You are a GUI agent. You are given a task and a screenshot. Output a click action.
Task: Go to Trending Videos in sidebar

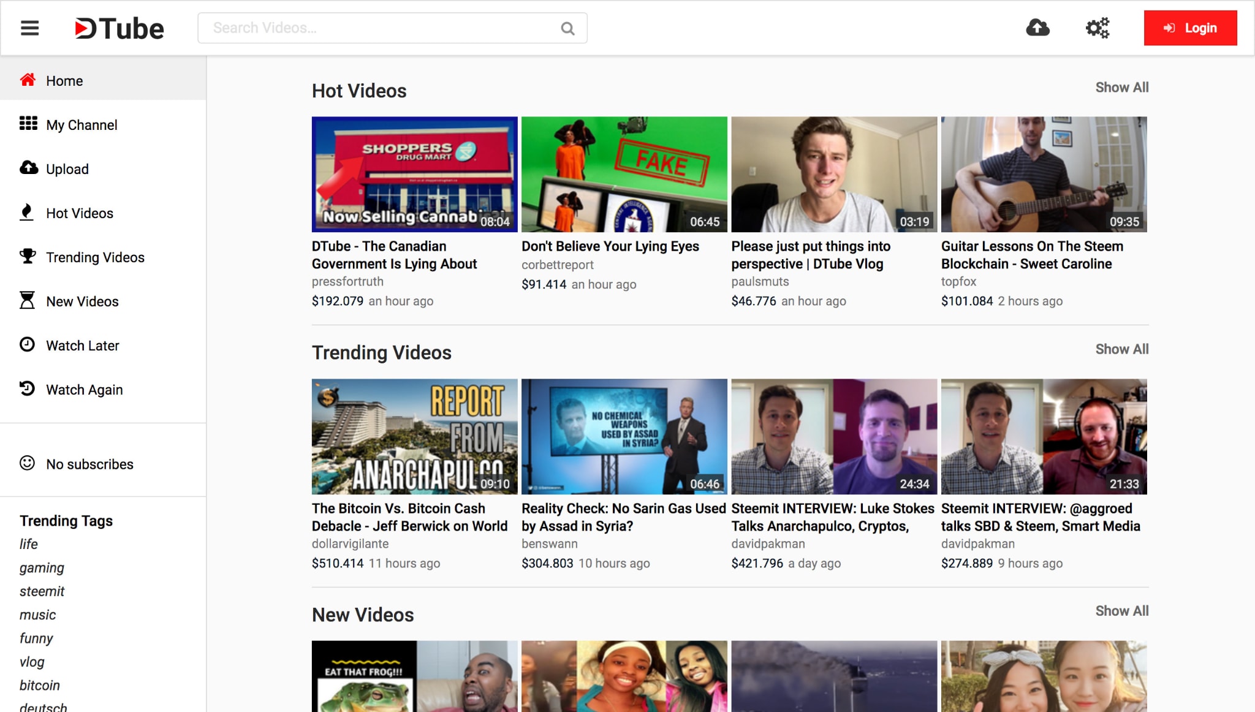(x=103, y=257)
